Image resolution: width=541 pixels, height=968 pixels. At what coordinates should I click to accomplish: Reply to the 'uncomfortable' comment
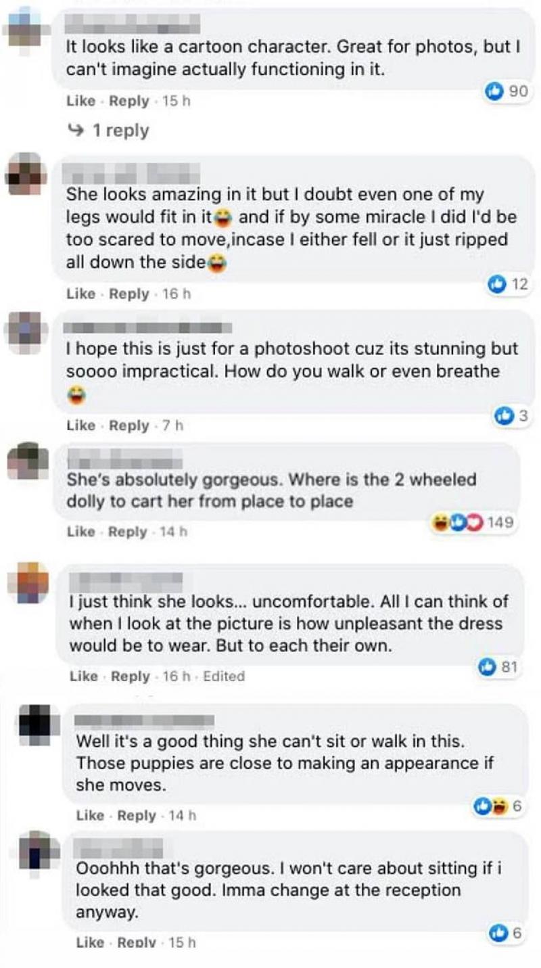point(130,676)
